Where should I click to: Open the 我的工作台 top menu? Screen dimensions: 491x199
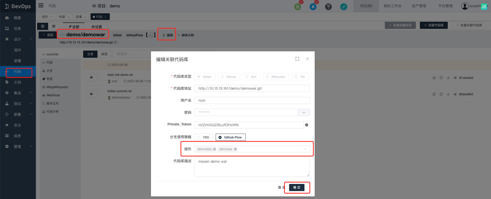coord(392,6)
